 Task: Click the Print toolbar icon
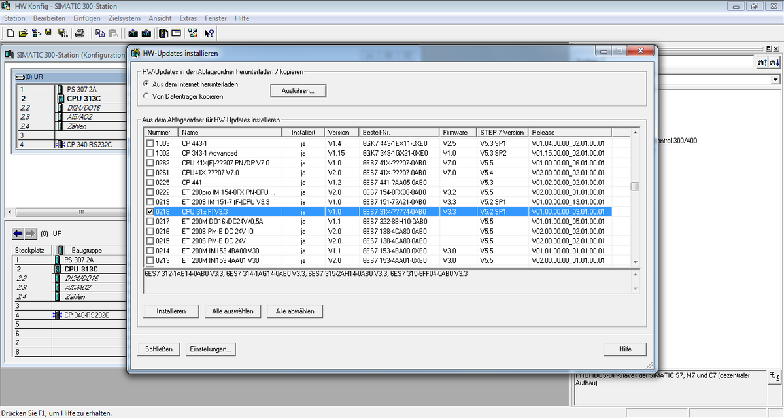point(79,33)
